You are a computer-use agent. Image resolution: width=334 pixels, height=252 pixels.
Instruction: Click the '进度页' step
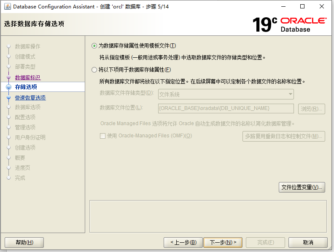point(23,168)
